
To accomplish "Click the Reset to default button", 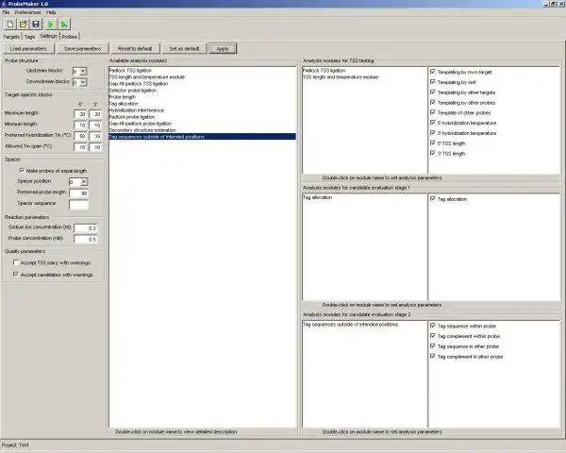I will pyautogui.click(x=135, y=48).
